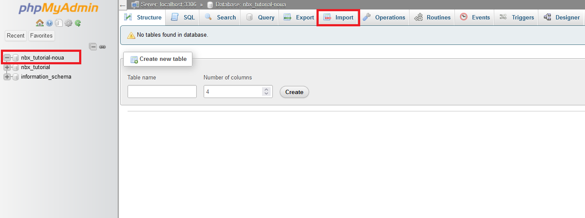Image resolution: width=585 pixels, height=218 pixels.
Task: Click database icon in breadcrumb
Action: [210, 5]
